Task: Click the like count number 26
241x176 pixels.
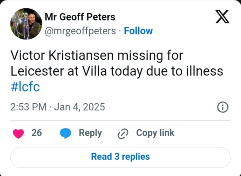Action: (37, 133)
